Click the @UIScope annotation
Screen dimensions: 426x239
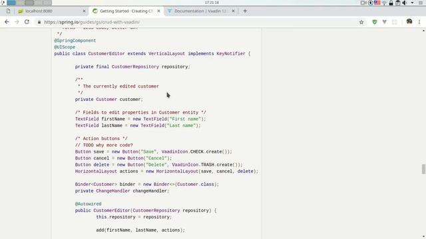[65, 47]
